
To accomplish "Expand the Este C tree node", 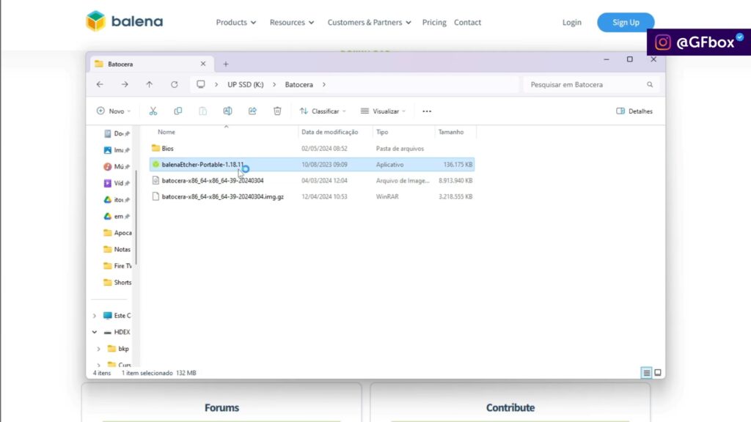I will click(x=95, y=316).
